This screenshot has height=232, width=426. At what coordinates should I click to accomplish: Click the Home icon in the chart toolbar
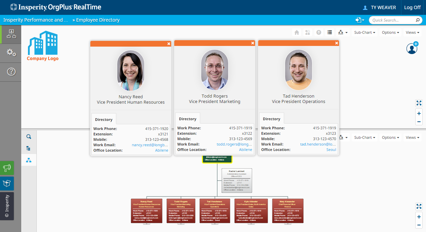[x=296, y=32]
